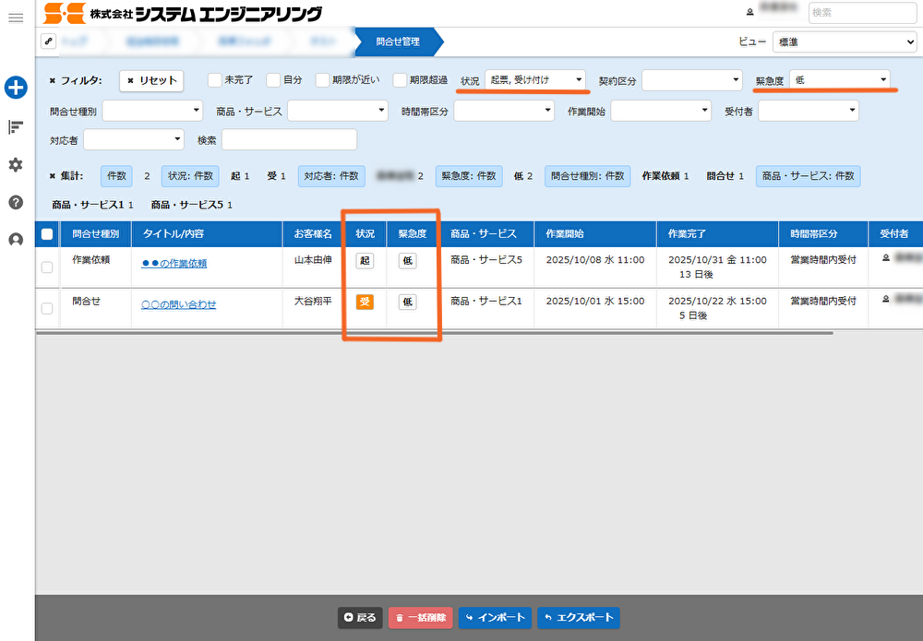
Task: Open the ●●の作業依頼 link
Action: [x=174, y=263]
